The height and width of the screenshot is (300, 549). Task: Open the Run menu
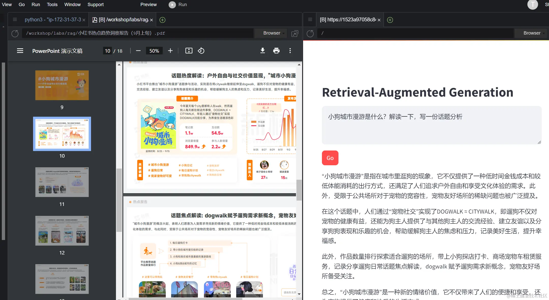36,5
